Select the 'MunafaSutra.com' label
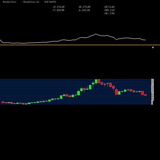 pyautogui.click(x=31, y=2)
